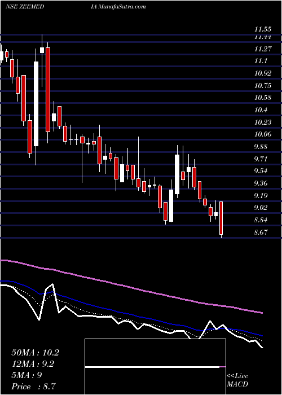
Task: Select the 9.71 price axis label
Action: (x=261, y=159)
